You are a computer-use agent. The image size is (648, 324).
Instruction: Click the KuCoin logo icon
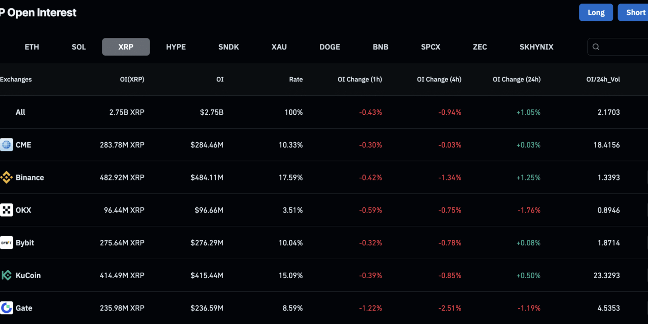(x=6, y=275)
